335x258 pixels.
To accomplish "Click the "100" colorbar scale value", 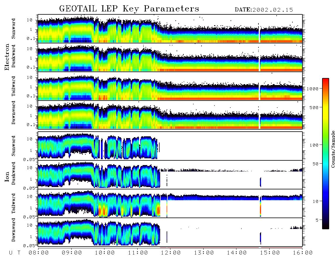I will [314, 145].
